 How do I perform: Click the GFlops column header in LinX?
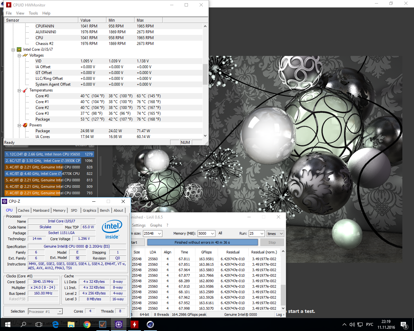click(x=206, y=252)
